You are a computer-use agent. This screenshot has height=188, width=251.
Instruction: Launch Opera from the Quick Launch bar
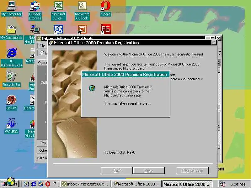(x=48, y=184)
